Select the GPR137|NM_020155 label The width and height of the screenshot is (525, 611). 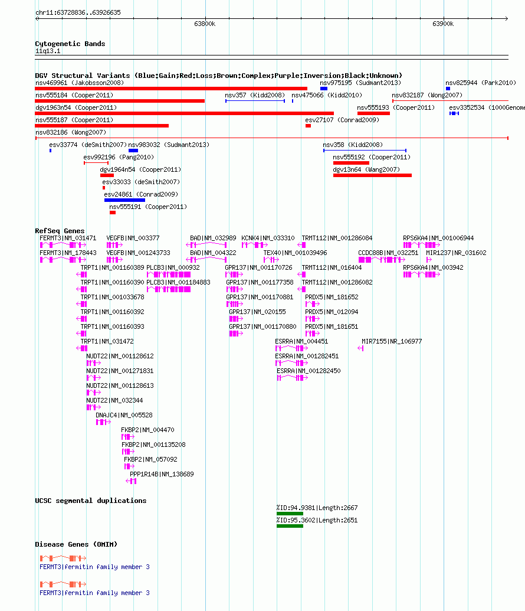pos(257,312)
